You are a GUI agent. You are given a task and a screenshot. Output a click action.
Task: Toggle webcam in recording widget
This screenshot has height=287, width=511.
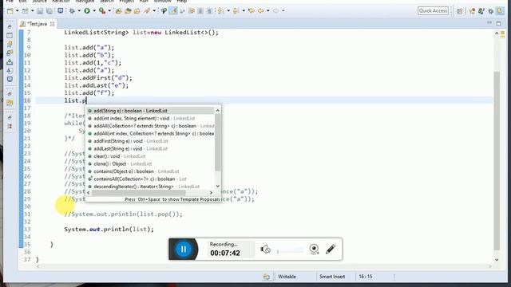(314, 250)
